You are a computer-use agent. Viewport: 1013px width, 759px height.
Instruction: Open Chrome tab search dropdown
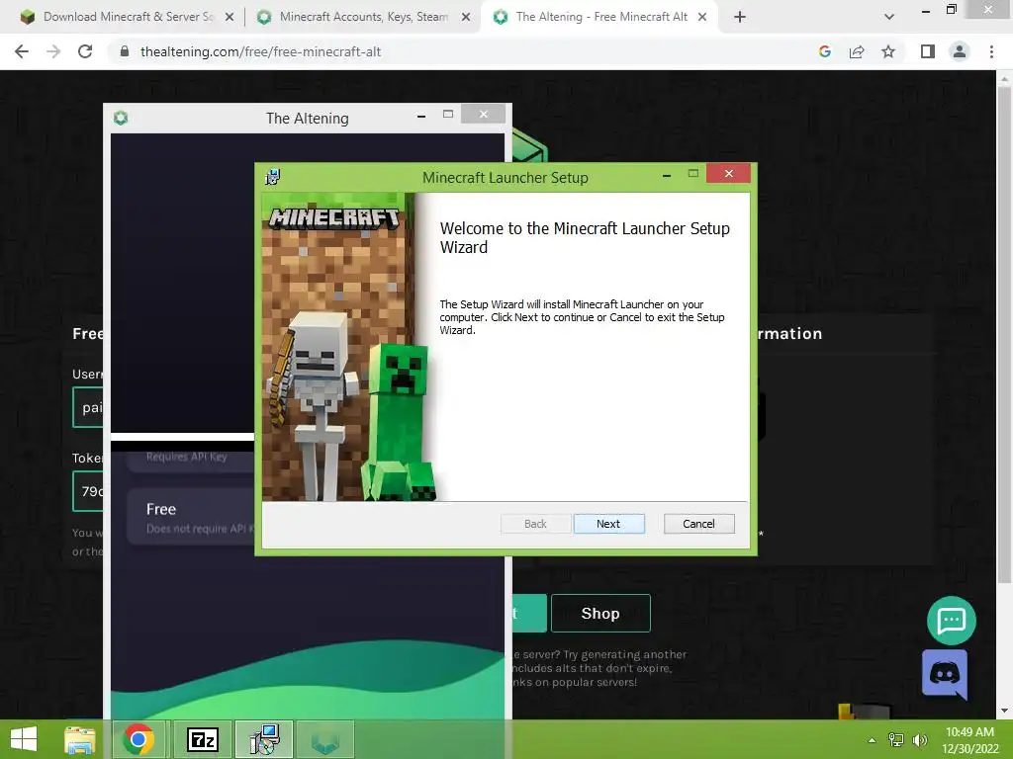click(x=889, y=17)
